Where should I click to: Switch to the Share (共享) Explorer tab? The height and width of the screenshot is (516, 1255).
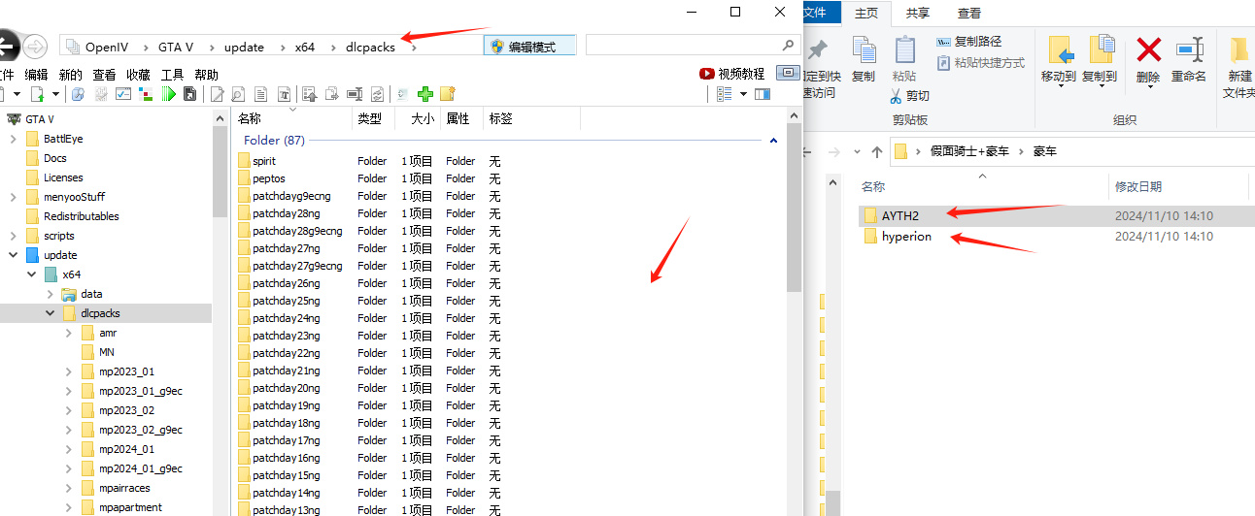917,13
